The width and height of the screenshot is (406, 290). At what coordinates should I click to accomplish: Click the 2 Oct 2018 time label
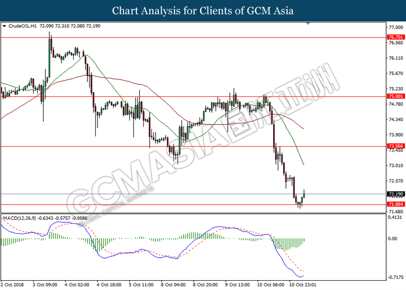pos(12,285)
